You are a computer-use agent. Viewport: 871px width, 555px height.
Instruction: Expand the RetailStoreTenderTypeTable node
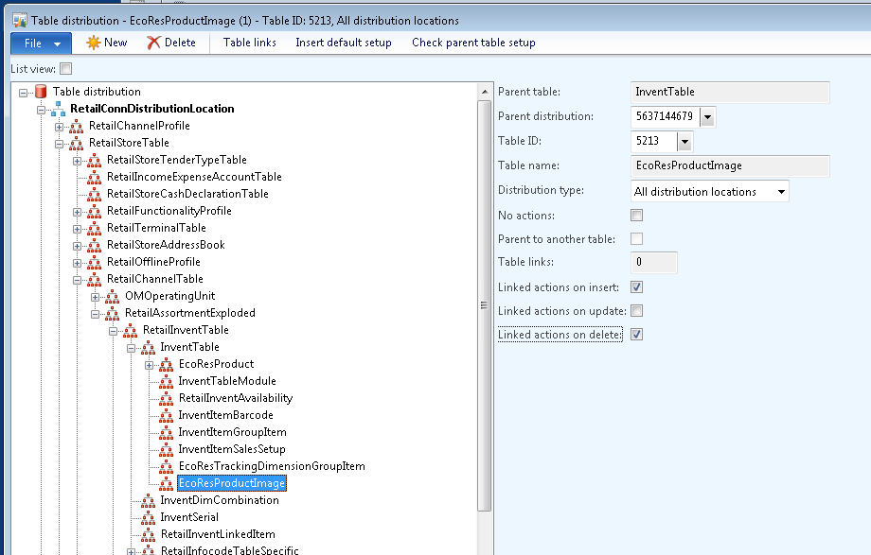click(x=77, y=162)
